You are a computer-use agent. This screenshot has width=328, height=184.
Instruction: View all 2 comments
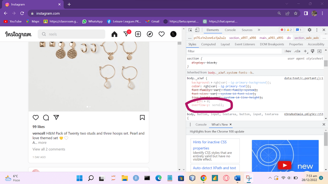(49, 149)
